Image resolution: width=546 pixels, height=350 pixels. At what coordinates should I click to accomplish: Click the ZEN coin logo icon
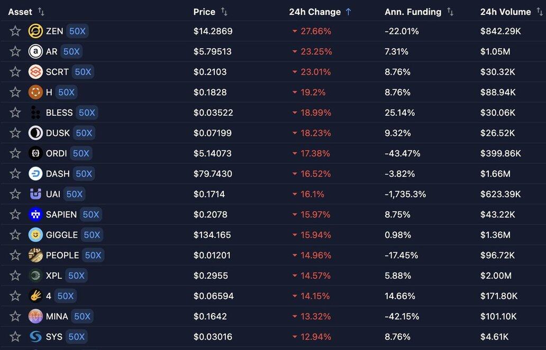tap(35, 31)
